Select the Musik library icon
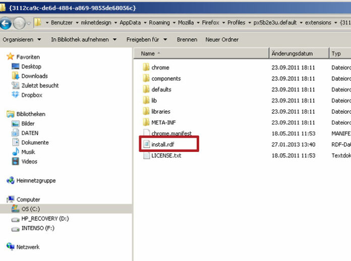The height and width of the screenshot is (261, 351). (x=15, y=151)
